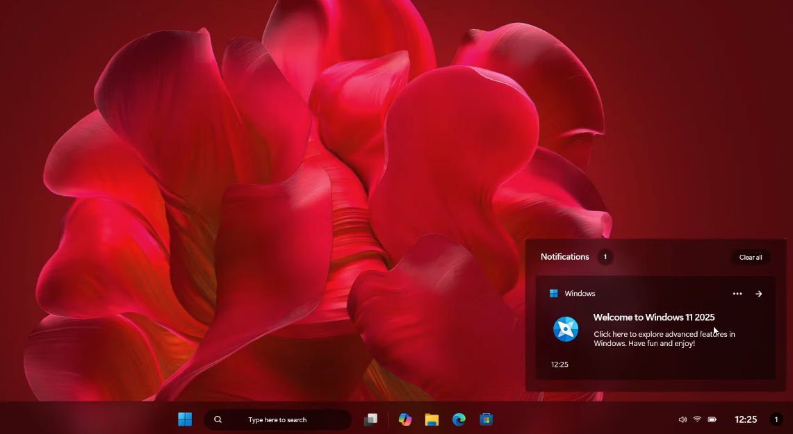
Task: Toggle notification center via taskbar badge
Action: pyautogui.click(x=776, y=419)
